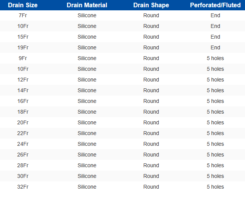Click the 16Fr size cell
The width and height of the screenshot is (245, 207).
pos(23,101)
